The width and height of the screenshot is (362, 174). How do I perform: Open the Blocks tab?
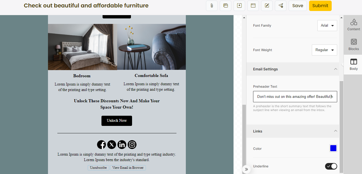click(353, 45)
